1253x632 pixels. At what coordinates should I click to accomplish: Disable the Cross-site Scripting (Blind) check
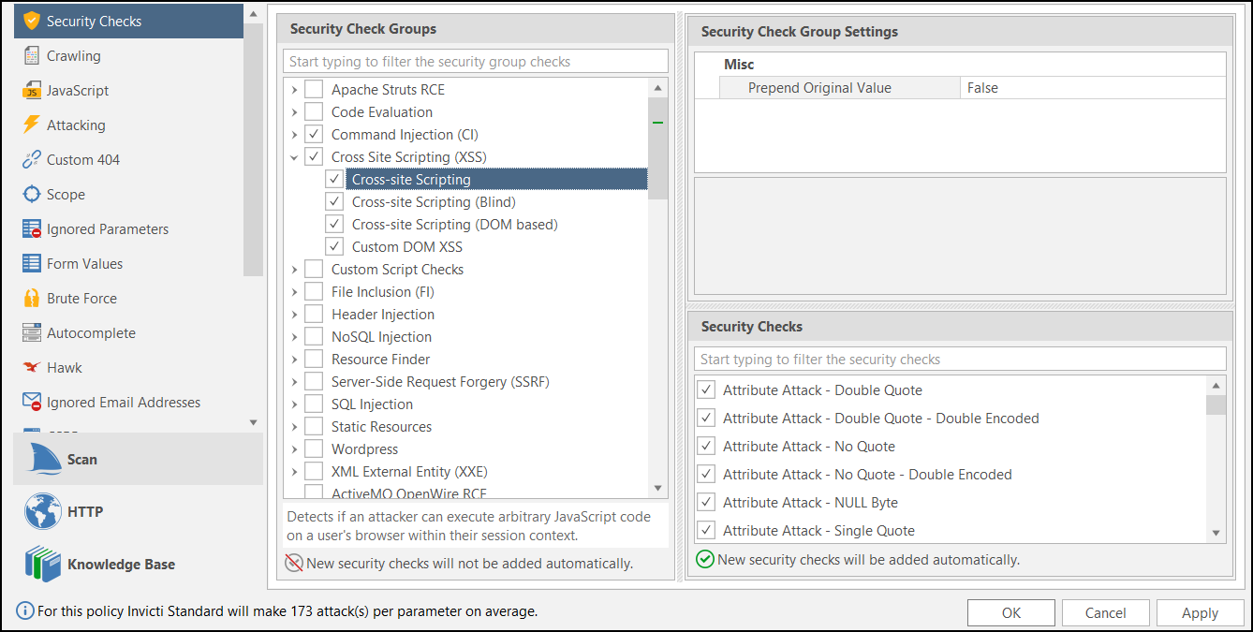(x=334, y=201)
